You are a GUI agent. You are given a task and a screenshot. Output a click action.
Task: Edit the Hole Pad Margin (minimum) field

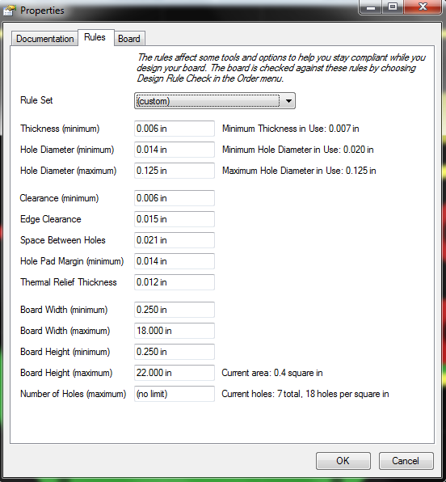(x=175, y=261)
